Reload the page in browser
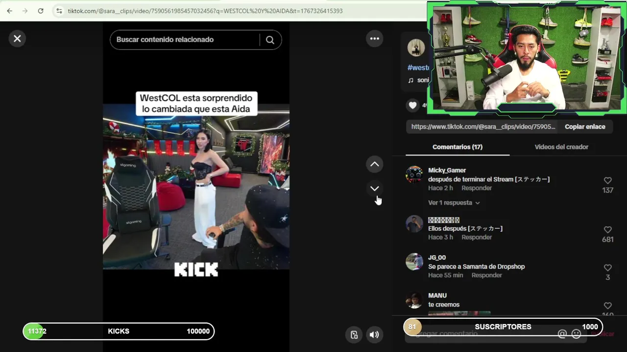 click(41, 11)
